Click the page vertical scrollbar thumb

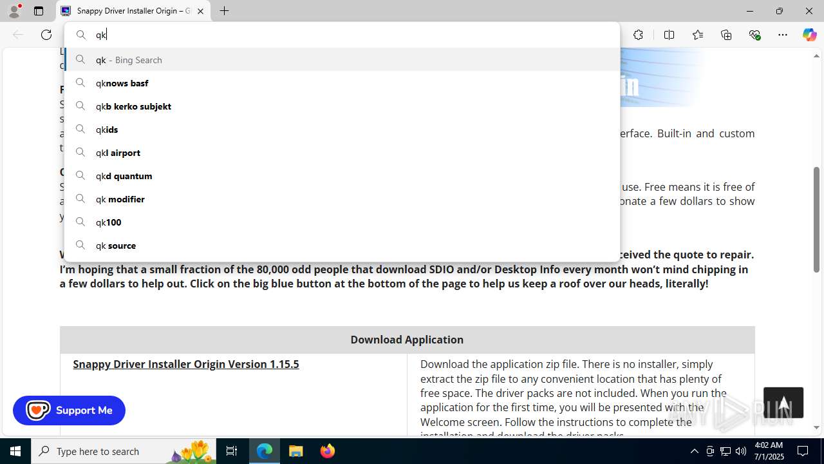pos(816,219)
